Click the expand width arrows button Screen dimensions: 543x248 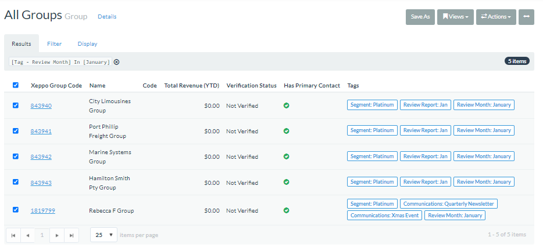(526, 17)
